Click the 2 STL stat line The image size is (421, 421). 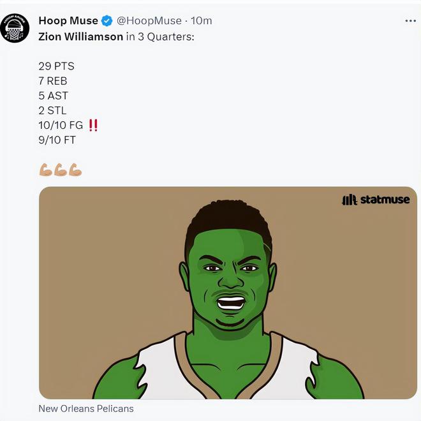pos(52,110)
